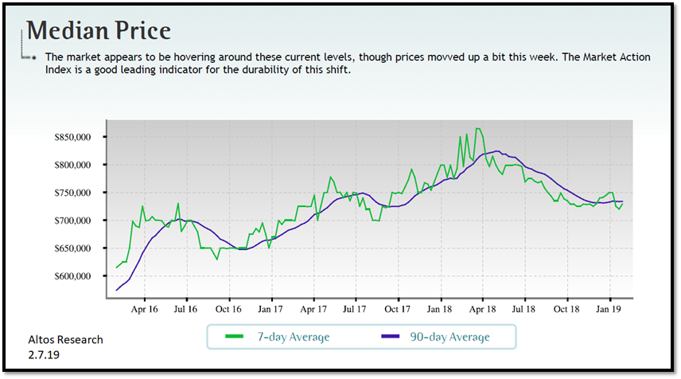Select the Jan 19 x-axis marker
This screenshot has width=681, height=379.
[x=609, y=309]
